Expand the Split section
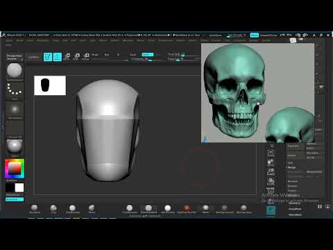The image size is (333, 250). pyautogui.click(x=291, y=162)
